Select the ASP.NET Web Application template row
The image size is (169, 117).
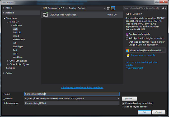(82, 15)
